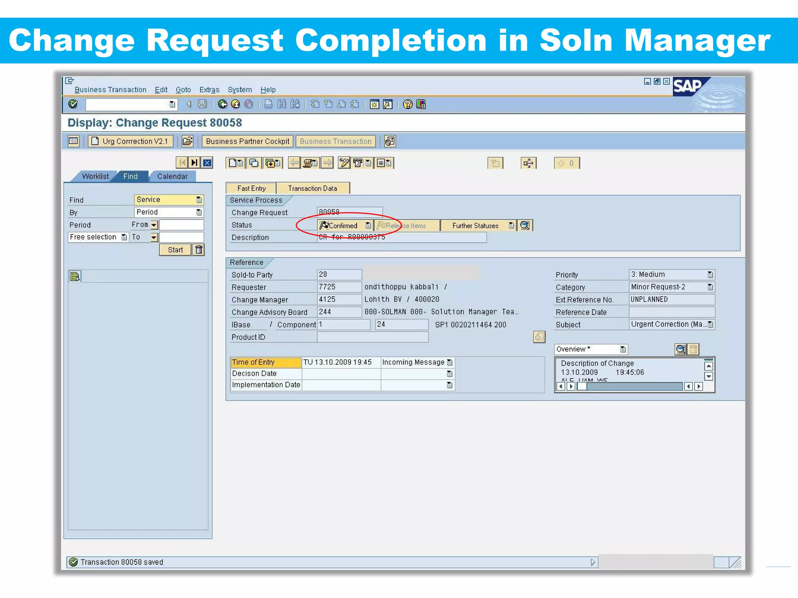The width and height of the screenshot is (798, 598).
Task: Open the Extras menu
Action: click(209, 90)
